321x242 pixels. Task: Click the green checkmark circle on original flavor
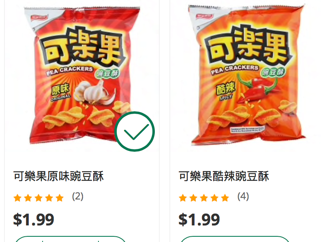point(135,132)
